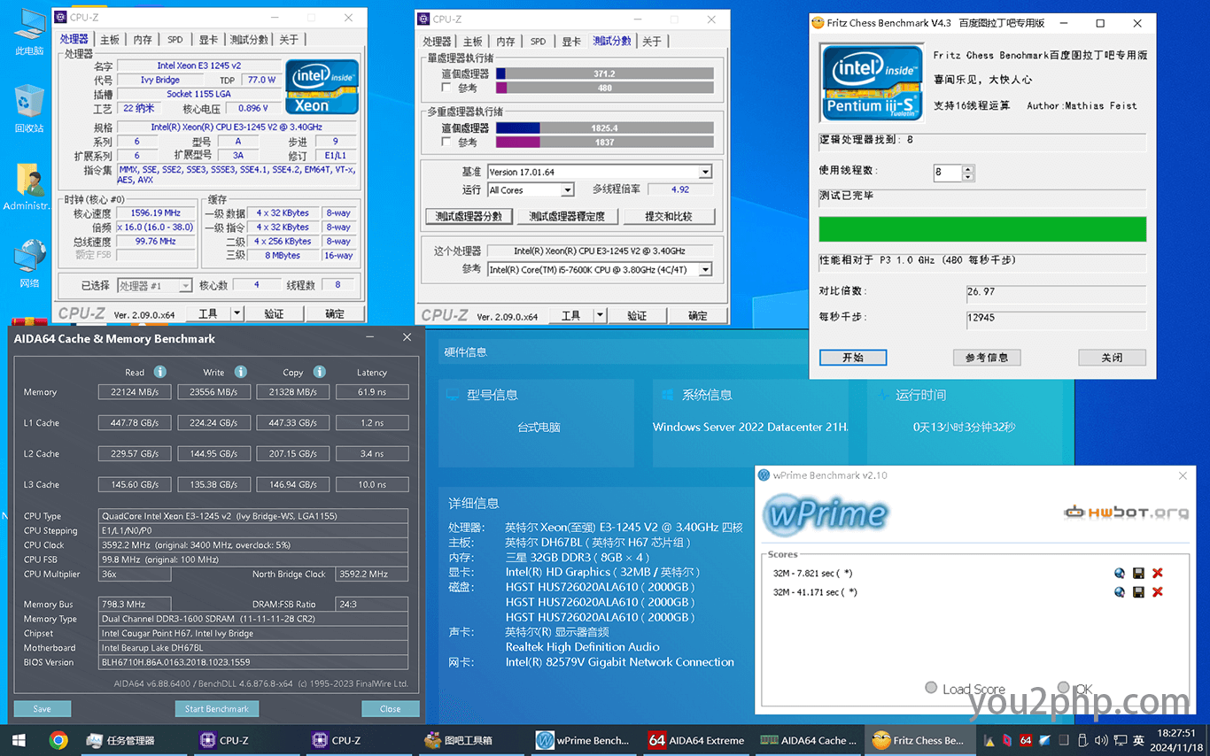Viewport: 1210px width, 756px height.
Task: Open the 已选择 处理器 #1 dropdown
Action: 155,285
